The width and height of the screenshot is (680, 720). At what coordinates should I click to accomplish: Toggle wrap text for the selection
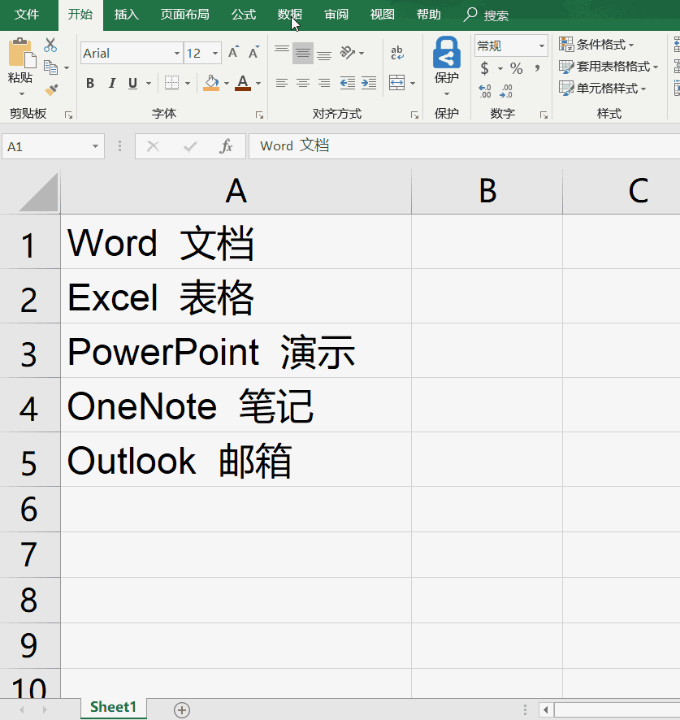[x=396, y=50]
